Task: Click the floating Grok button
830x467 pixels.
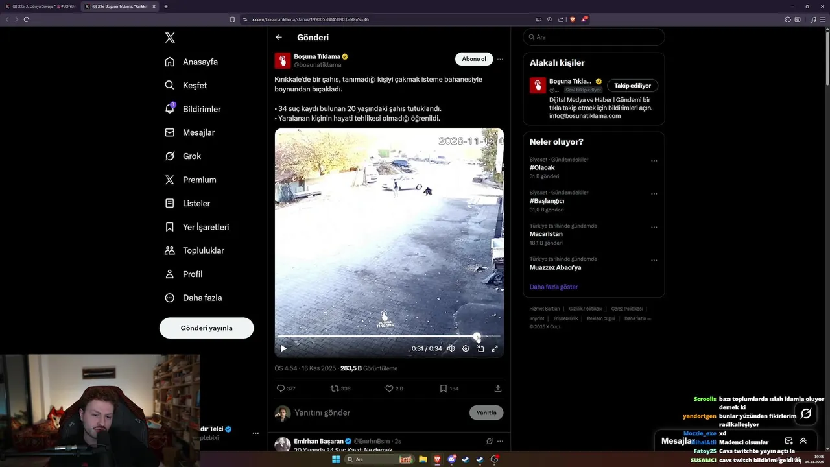Action: coord(806,413)
